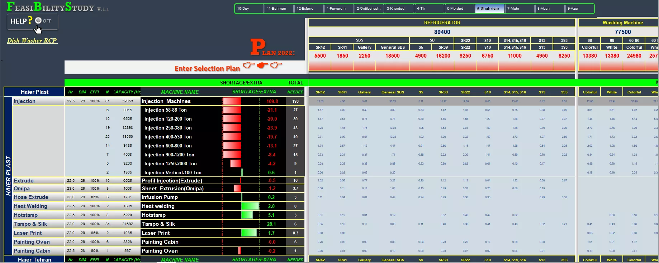Screen dimensions: 659x263
Task: Select the 9-Azar month tab
Action: coord(580,9)
